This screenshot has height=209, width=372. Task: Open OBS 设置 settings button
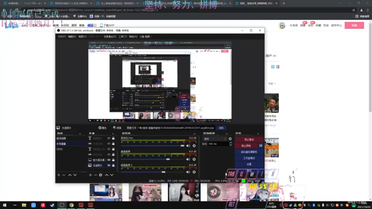[x=249, y=164]
